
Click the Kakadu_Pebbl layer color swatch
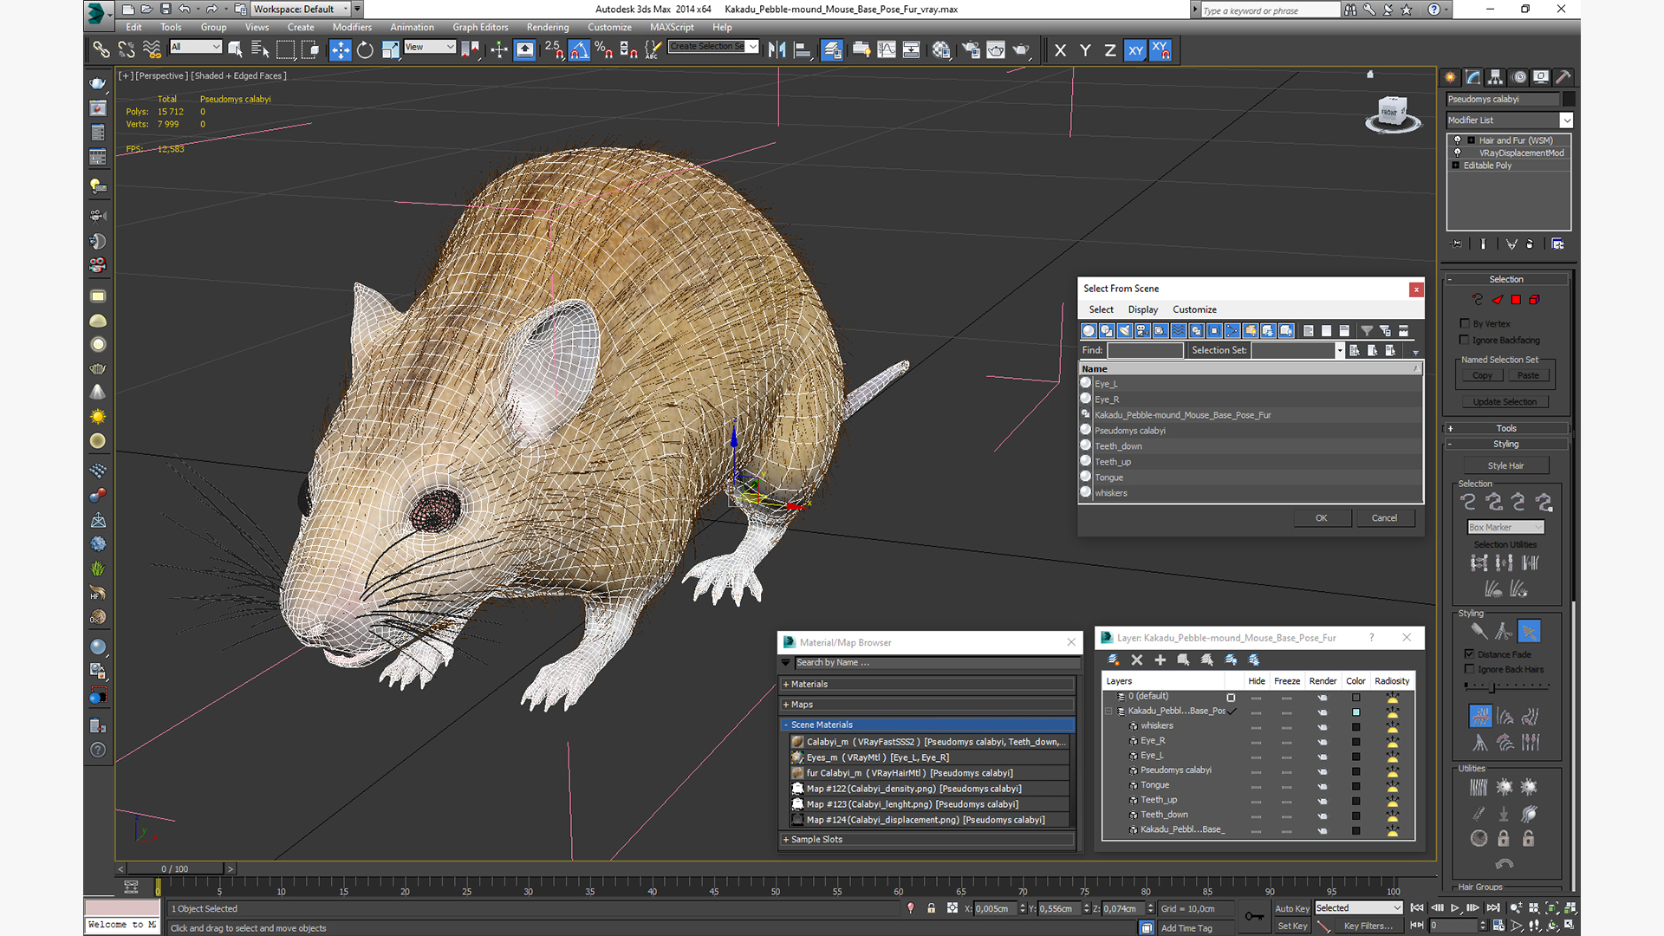coord(1356,712)
